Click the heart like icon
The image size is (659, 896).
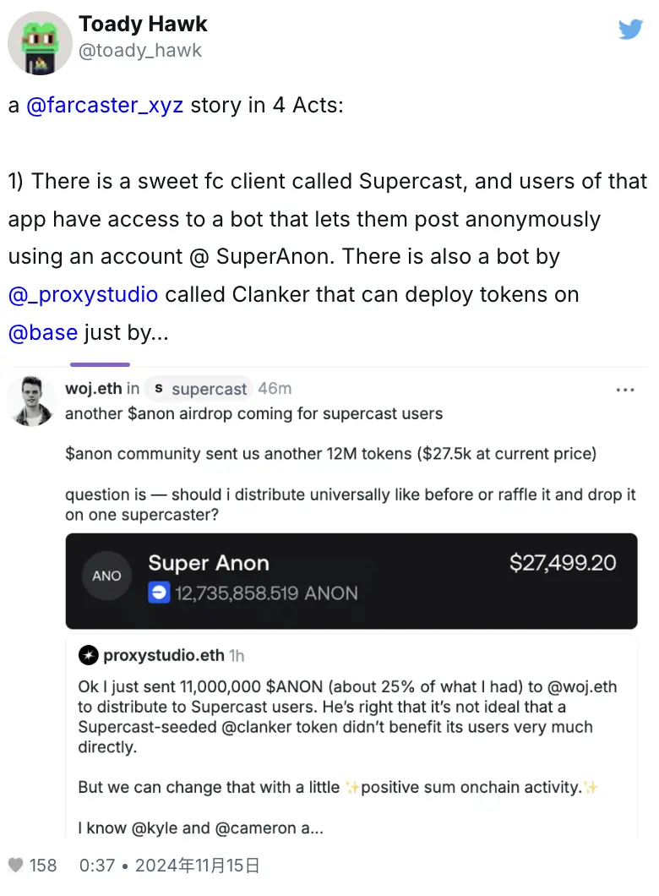[x=15, y=866]
